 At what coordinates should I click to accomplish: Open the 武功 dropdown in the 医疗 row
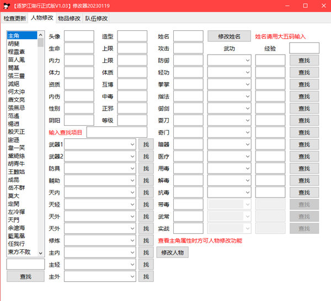229,157
